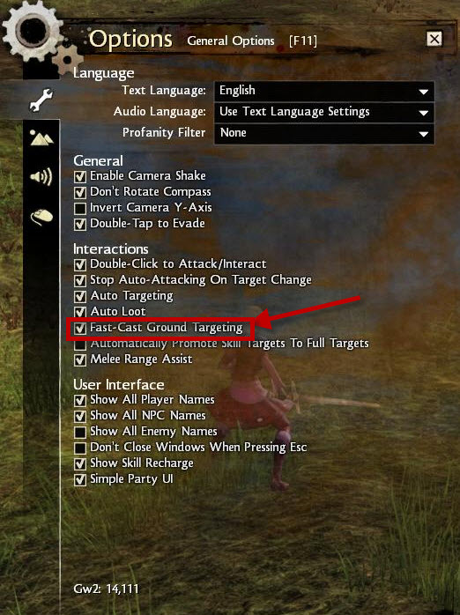The height and width of the screenshot is (615, 460).
Task: Click the large gear icon beside Options
Action: point(32,32)
